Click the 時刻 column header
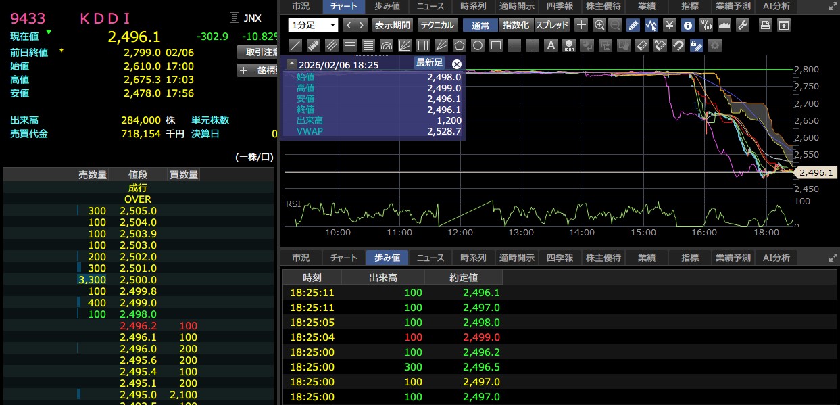Image resolution: width=840 pixels, height=405 pixels. pyautogui.click(x=312, y=278)
